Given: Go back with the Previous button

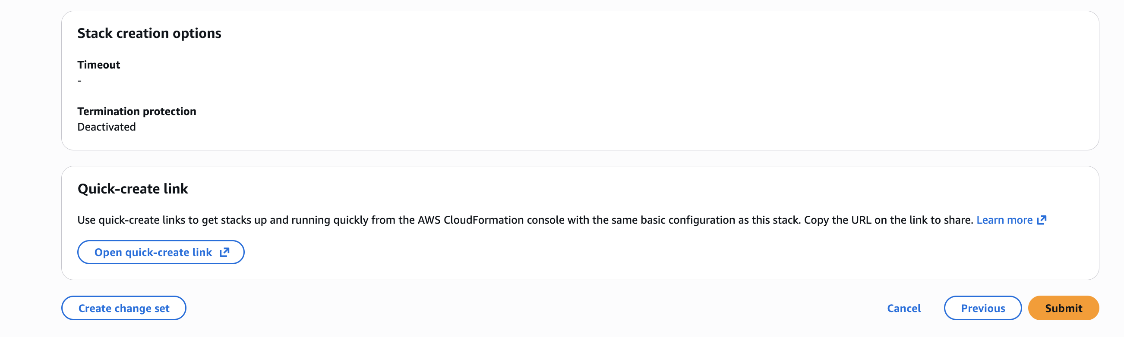Looking at the screenshot, I should (x=982, y=308).
